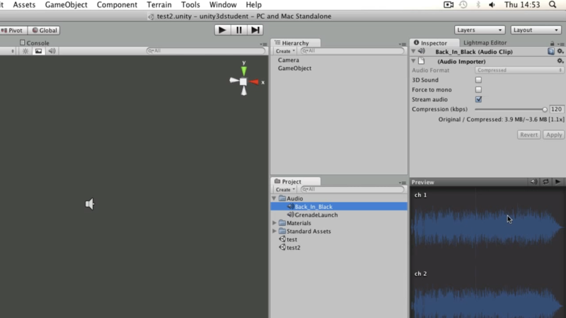This screenshot has height=318, width=566.
Task: Expand the Standard Assets folder
Action: tap(275, 232)
